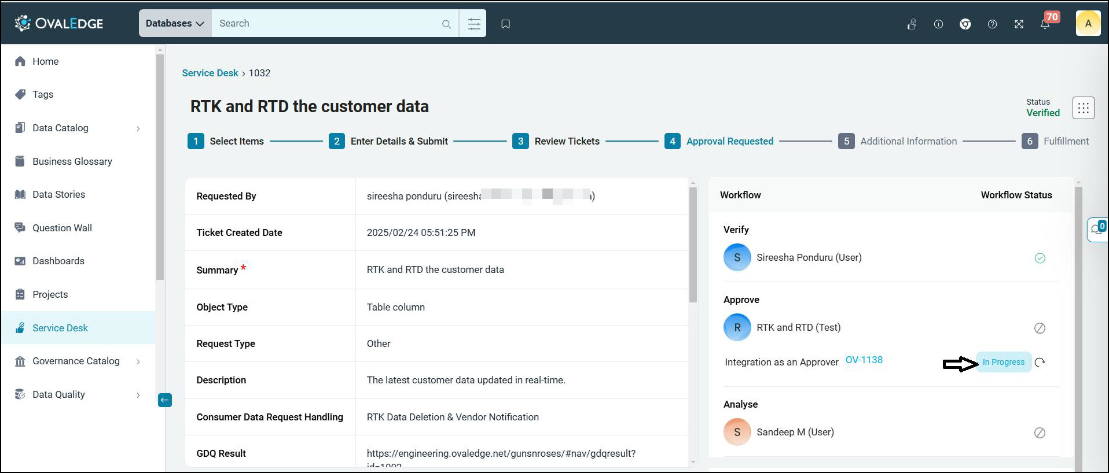Viewport: 1109px width, 473px height.
Task: Click the nine-dot actions menu icon
Action: [1083, 108]
